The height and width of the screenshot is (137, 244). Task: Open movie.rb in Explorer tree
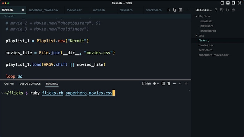tap(206, 21)
